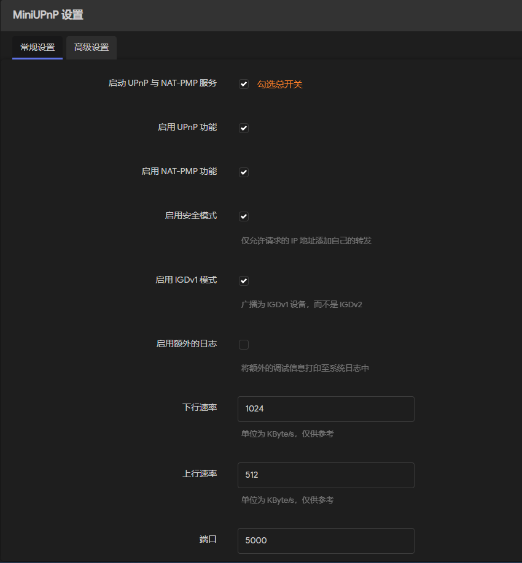Image resolution: width=522 pixels, height=563 pixels.
Task: Focus the 上行速率 field showing 512
Action: [325, 475]
